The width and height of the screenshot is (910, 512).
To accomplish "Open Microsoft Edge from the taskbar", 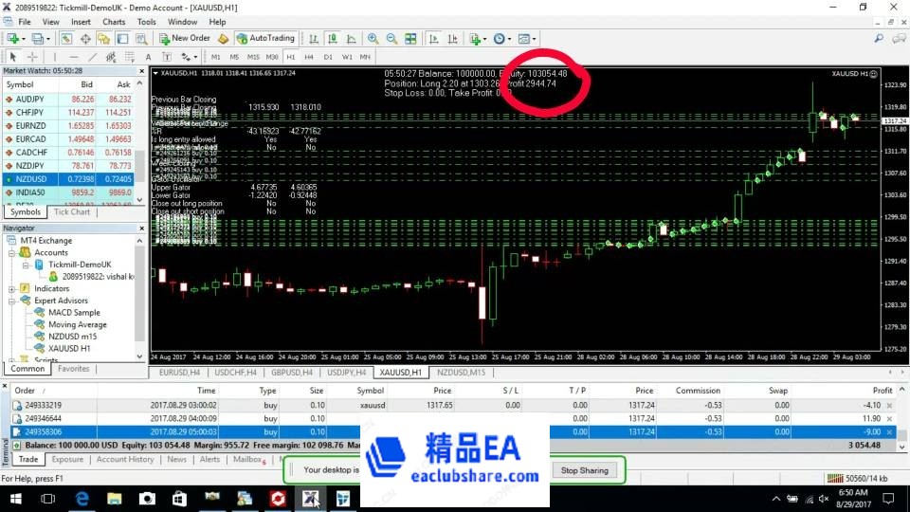I will point(82,499).
